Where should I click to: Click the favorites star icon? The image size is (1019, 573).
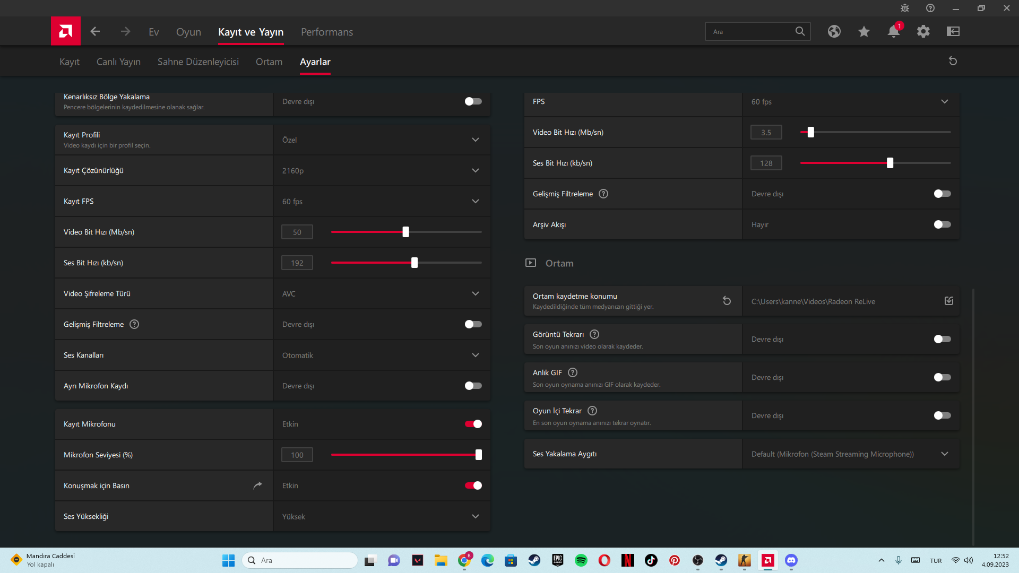(863, 31)
